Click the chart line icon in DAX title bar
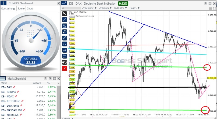The width and height of the screenshot is (217, 119). click(64, 3)
